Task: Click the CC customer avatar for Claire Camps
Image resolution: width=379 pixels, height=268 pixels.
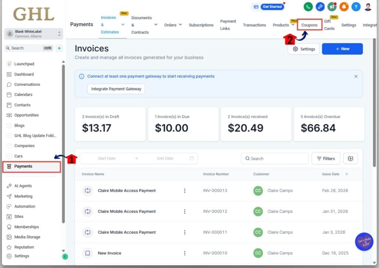Action: click(258, 190)
